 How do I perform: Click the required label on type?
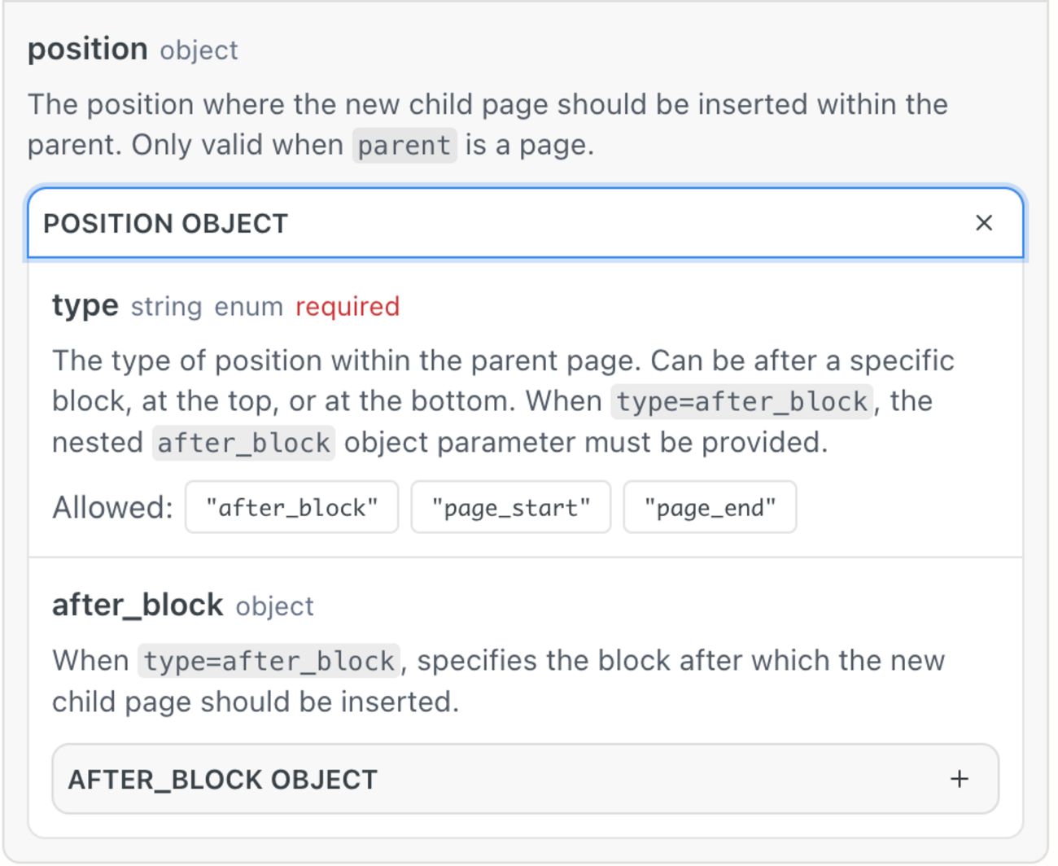(x=348, y=306)
